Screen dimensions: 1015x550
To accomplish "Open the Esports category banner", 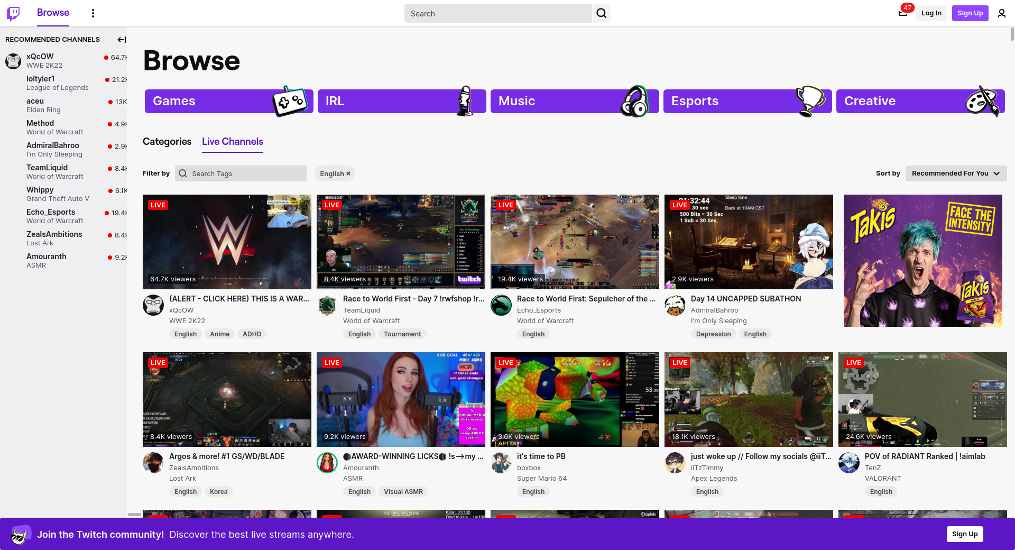I will tap(747, 101).
